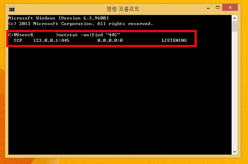Maximize the Command Prompt window

pyautogui.click(x=217, y=8)
